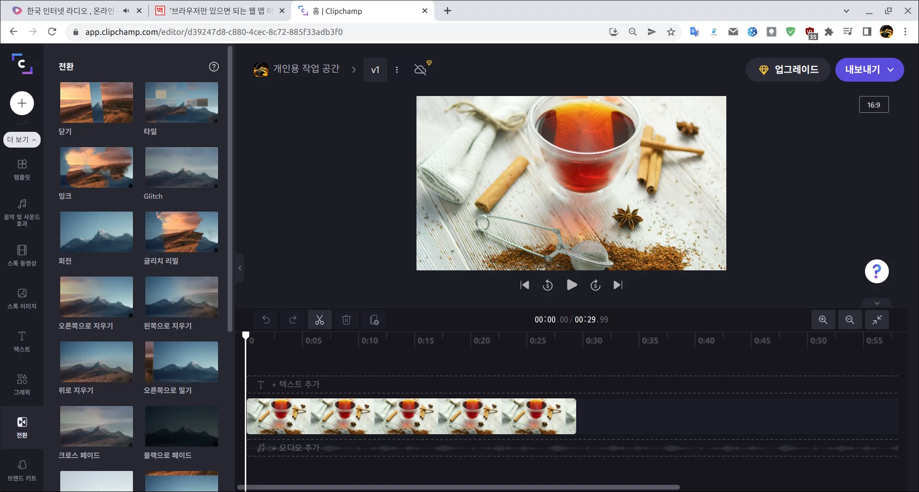Screen dimensions: 919x492
Task: Change the 16:9 aspect ratio
Action: pyautogui.click(x=874, y=105)
